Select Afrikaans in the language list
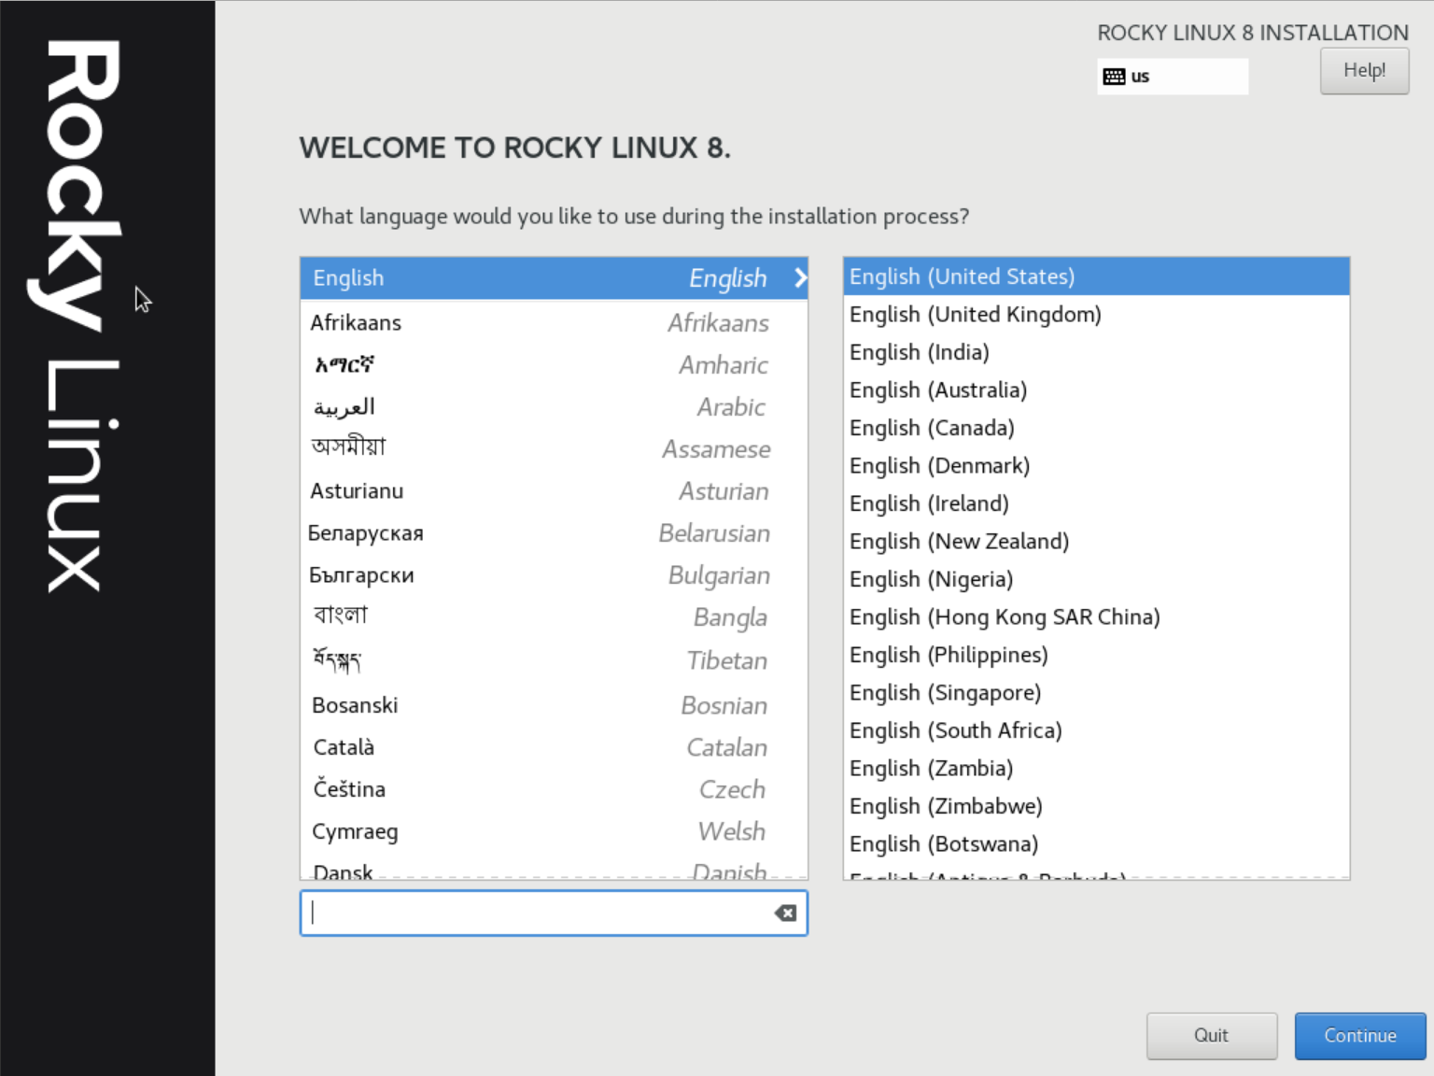This screenshot has width=1434, height=1076. [554, 322]
